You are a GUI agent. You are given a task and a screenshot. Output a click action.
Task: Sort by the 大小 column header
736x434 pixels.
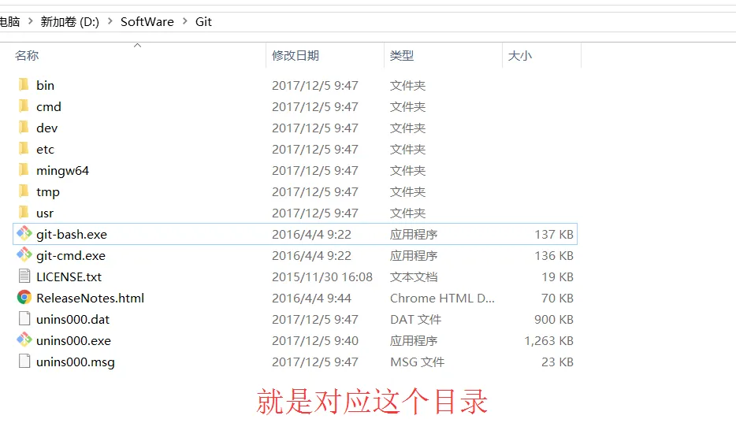(519, 55)
